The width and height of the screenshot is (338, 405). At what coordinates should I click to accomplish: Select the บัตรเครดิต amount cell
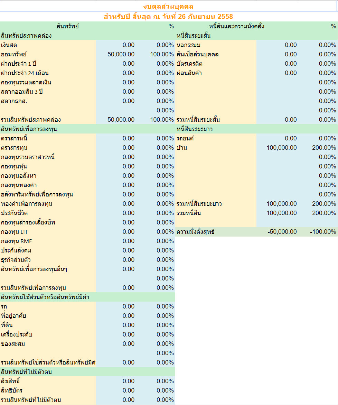[x=278, y=64]
